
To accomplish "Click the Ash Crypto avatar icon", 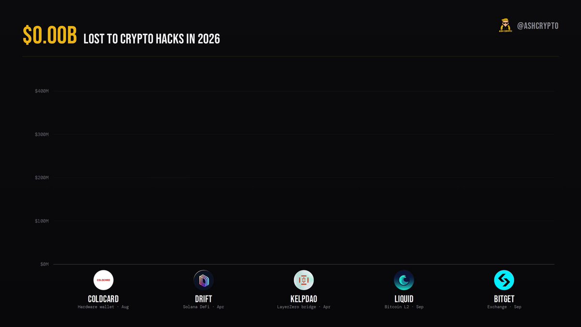I will click(x=505, y=26).
